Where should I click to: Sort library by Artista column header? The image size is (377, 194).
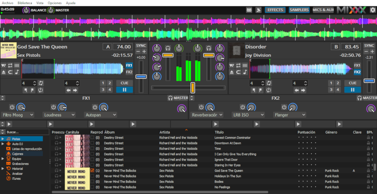[165, 132]
